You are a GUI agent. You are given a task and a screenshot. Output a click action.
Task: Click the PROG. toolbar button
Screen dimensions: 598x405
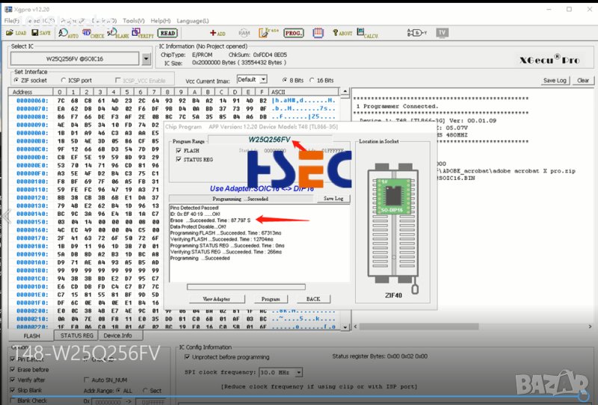(294, 33)
